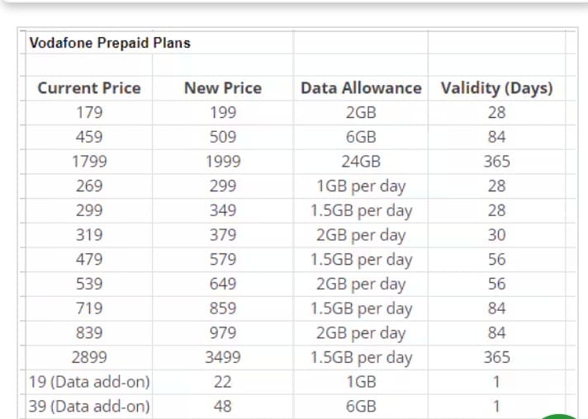Click the 2GB data allowance cell in first row
Image resolution: width=588 pixels, height=419 pixels.
click(360, 113)
